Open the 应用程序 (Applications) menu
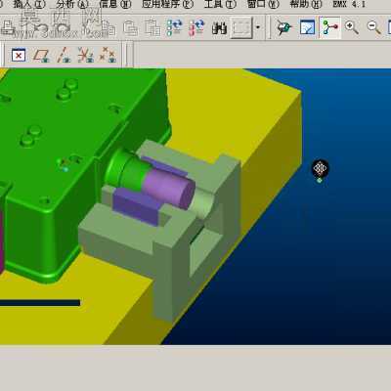 [167, 4]
